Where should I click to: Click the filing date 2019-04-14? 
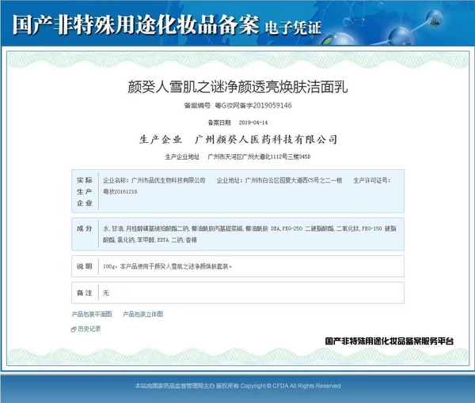[253, 122]
